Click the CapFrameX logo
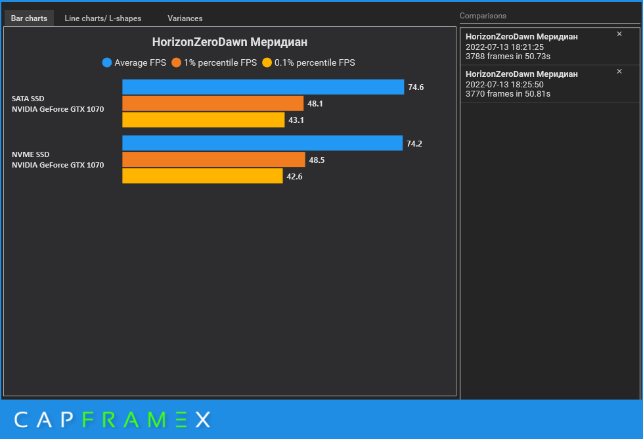Image resolution: width=643 pixels, height=439 pixels. point(112,420)
